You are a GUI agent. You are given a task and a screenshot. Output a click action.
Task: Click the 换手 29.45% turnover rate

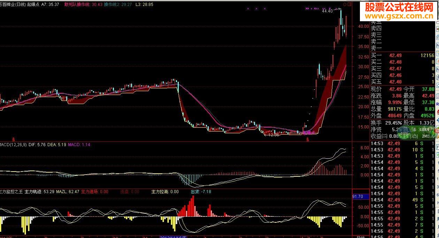coord(386,123)
